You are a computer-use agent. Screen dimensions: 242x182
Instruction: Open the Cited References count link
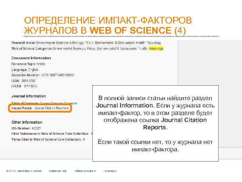pyautogui.click(x=91, y=134)
